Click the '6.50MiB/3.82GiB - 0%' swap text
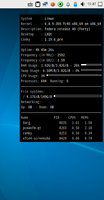This screenshot has width=104, height=200. (61, 71)
